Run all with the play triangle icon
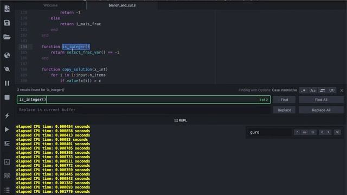 (7, 129)
